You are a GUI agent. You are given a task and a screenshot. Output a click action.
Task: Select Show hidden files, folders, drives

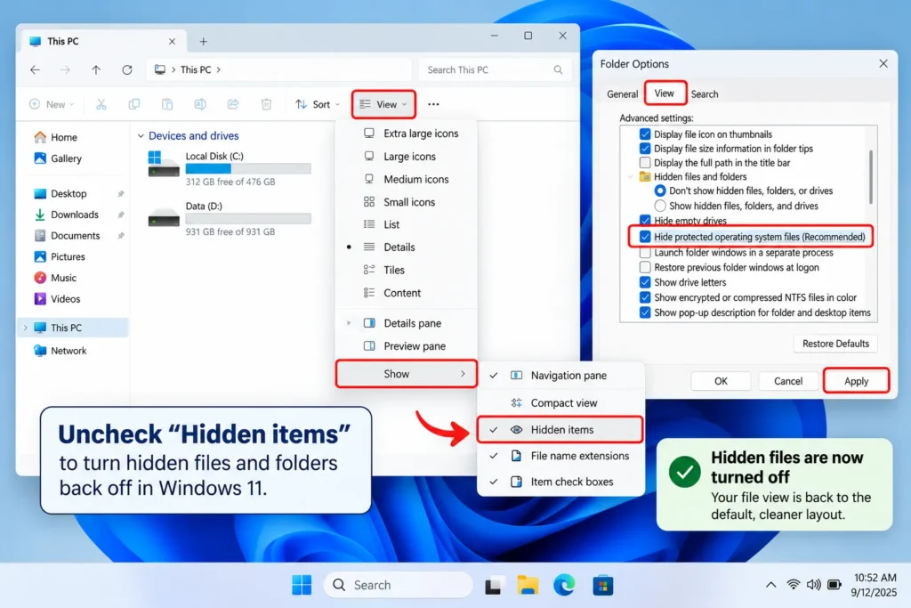coord(660,206)
